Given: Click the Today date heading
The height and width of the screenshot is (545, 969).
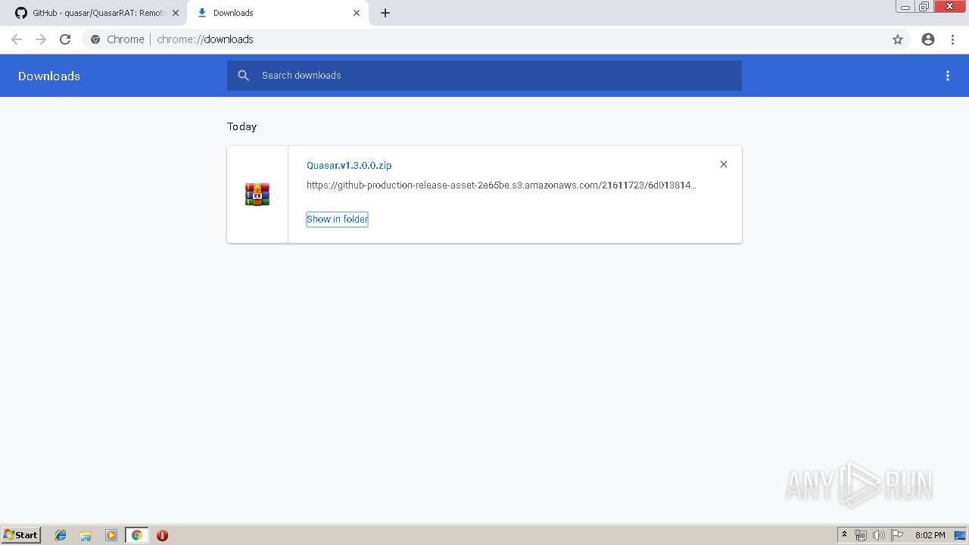Looking at the screenshot, I should coord(242,126).
